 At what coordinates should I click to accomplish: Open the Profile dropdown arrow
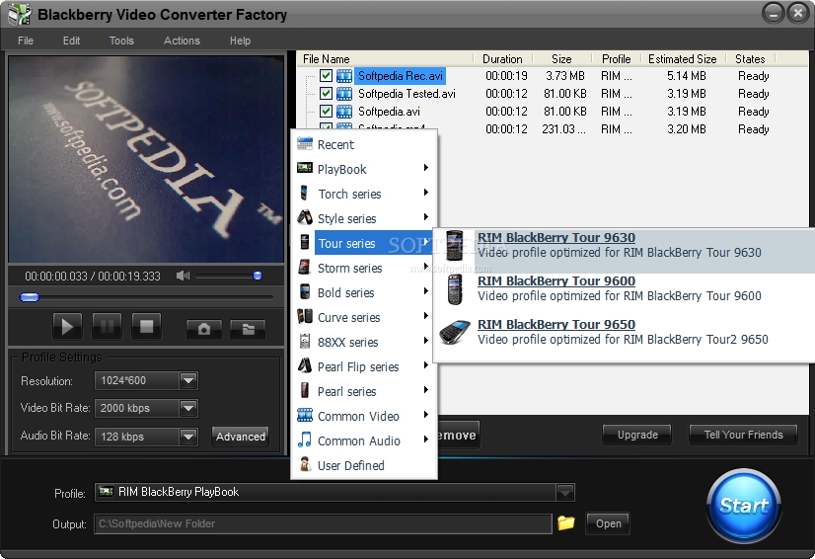[x=565, y=492]
